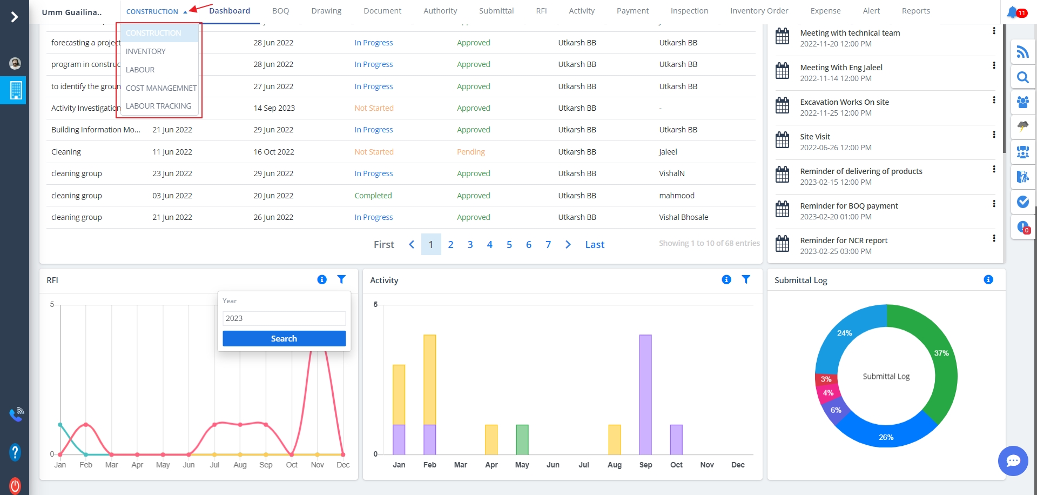This screenshot has width=1037, height=495.
Task: Open the Activity chart info icon
Action: tap(726, 279)
